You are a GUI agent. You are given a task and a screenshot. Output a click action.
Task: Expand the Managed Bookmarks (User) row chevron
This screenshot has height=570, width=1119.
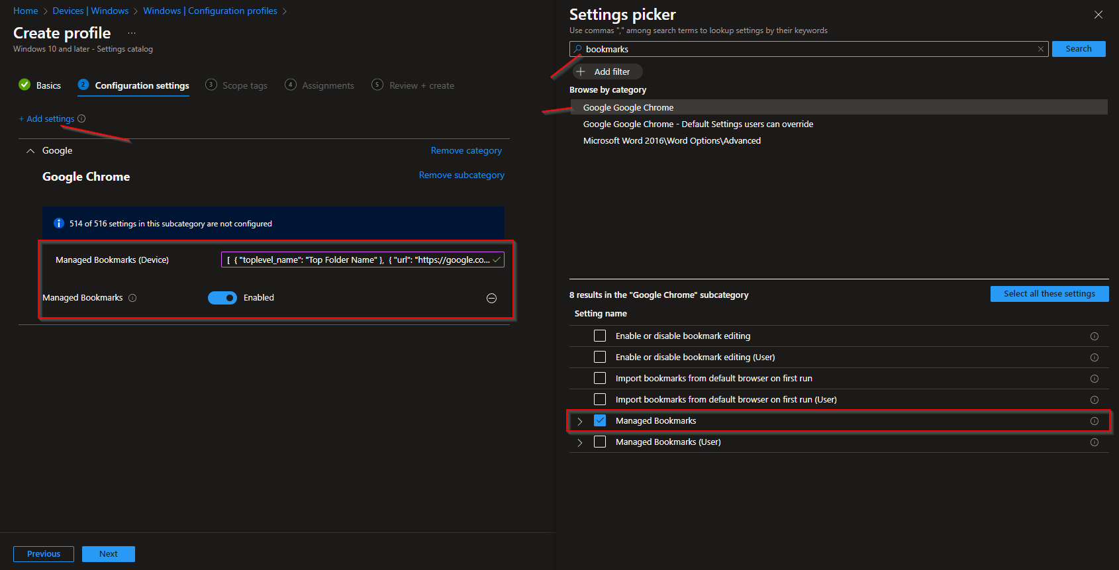tap(580, 442)
